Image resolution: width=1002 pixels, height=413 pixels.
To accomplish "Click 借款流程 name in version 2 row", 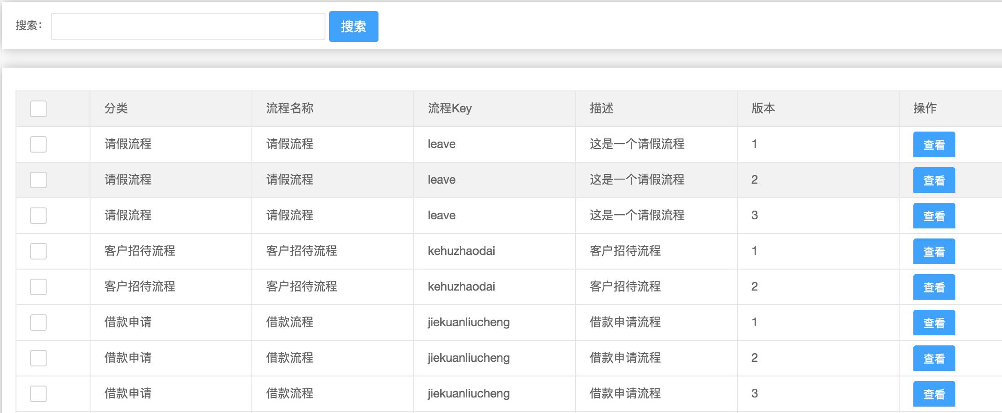I will [290, 358].
